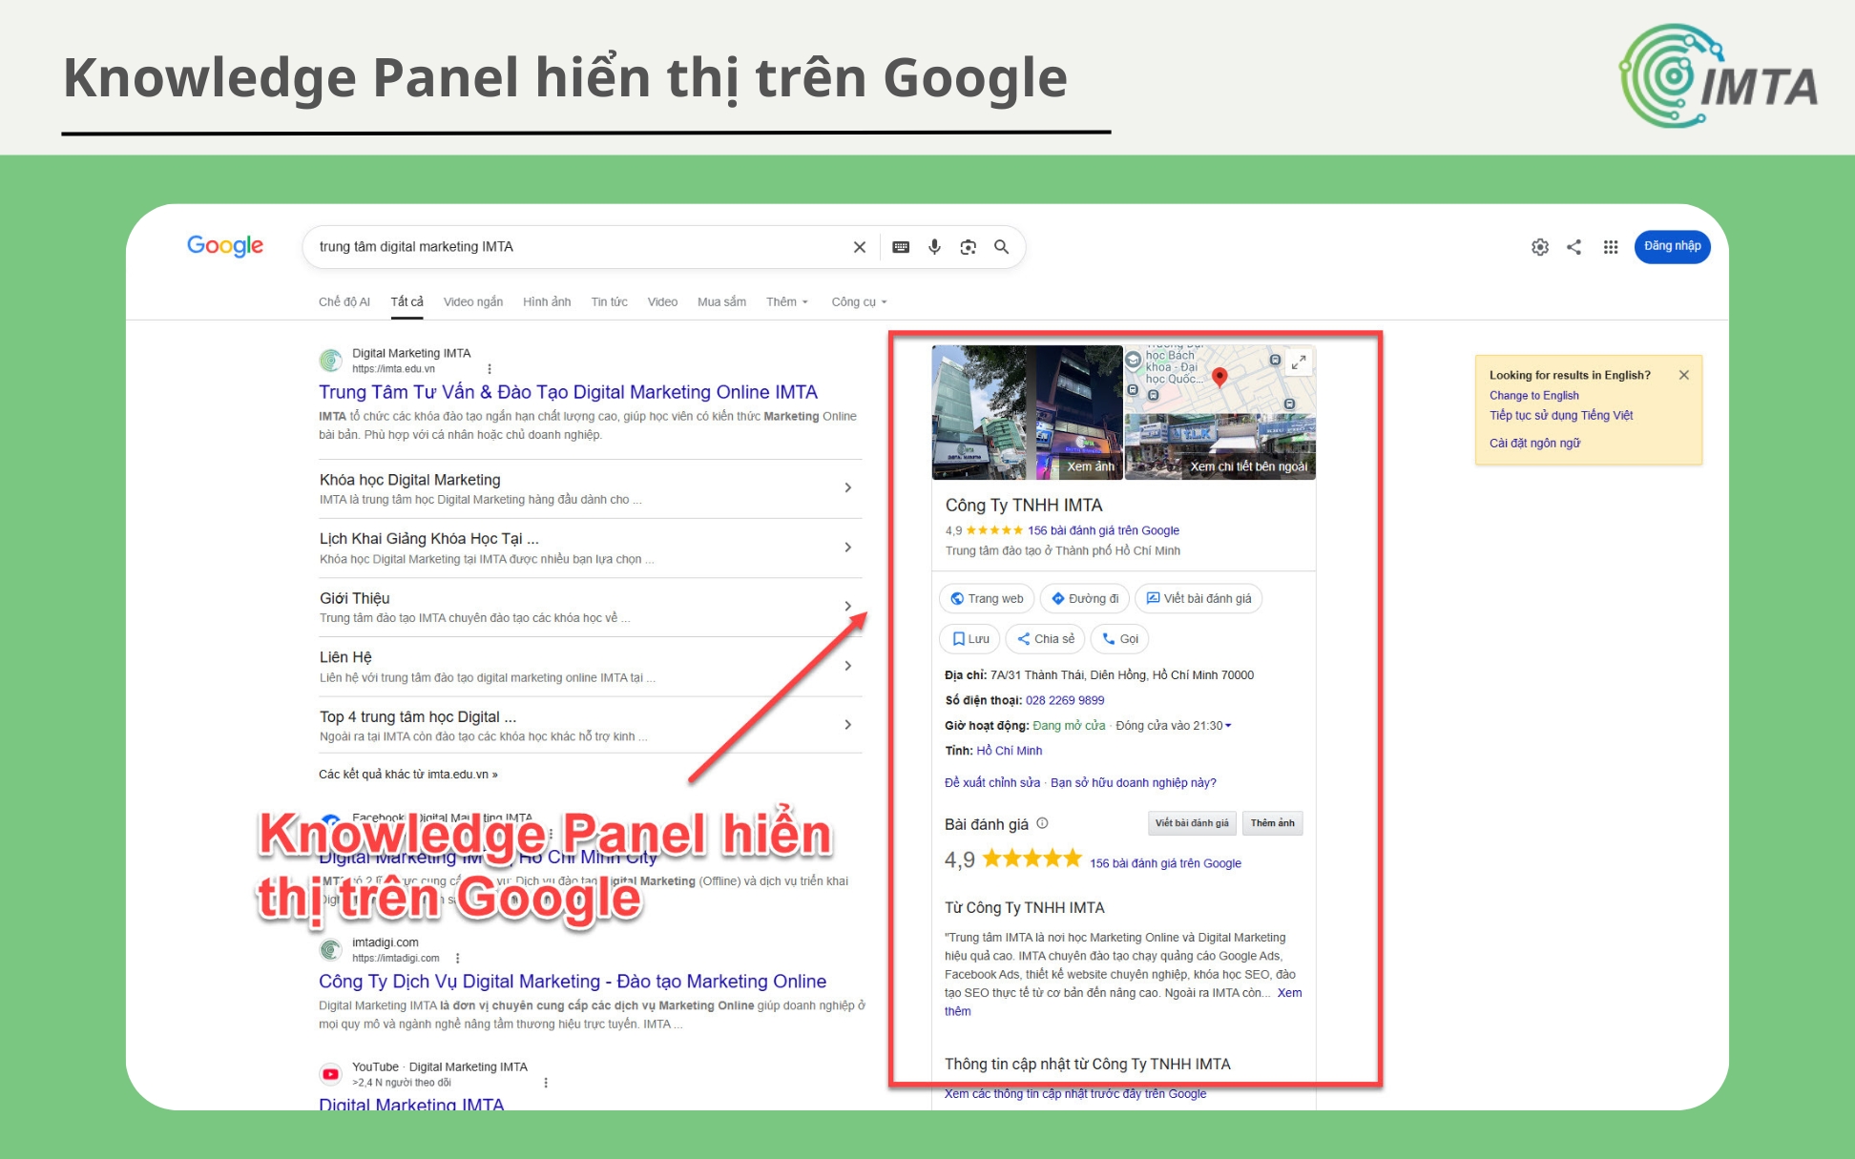Open the Google apps grid icon
The width and height of the screenshot is (1855, 1159).
(1611, 247)
